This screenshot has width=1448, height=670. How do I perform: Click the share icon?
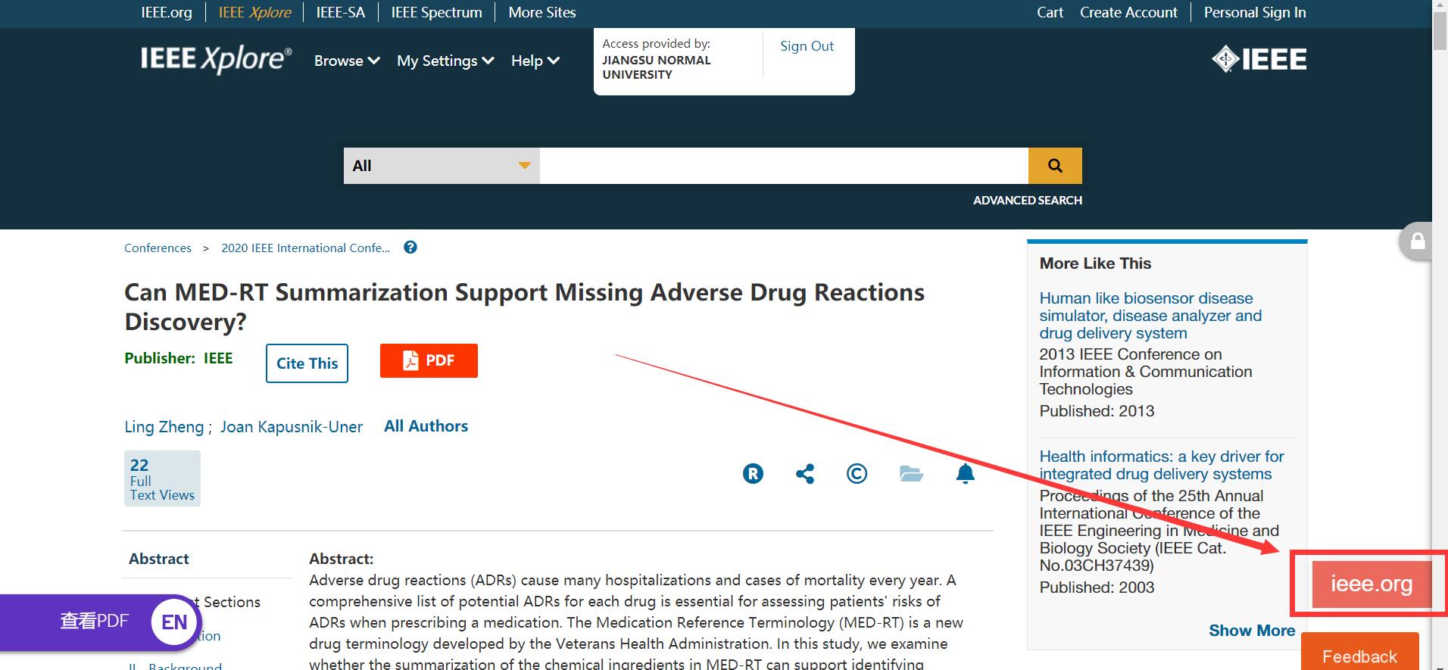click(804, 474)
